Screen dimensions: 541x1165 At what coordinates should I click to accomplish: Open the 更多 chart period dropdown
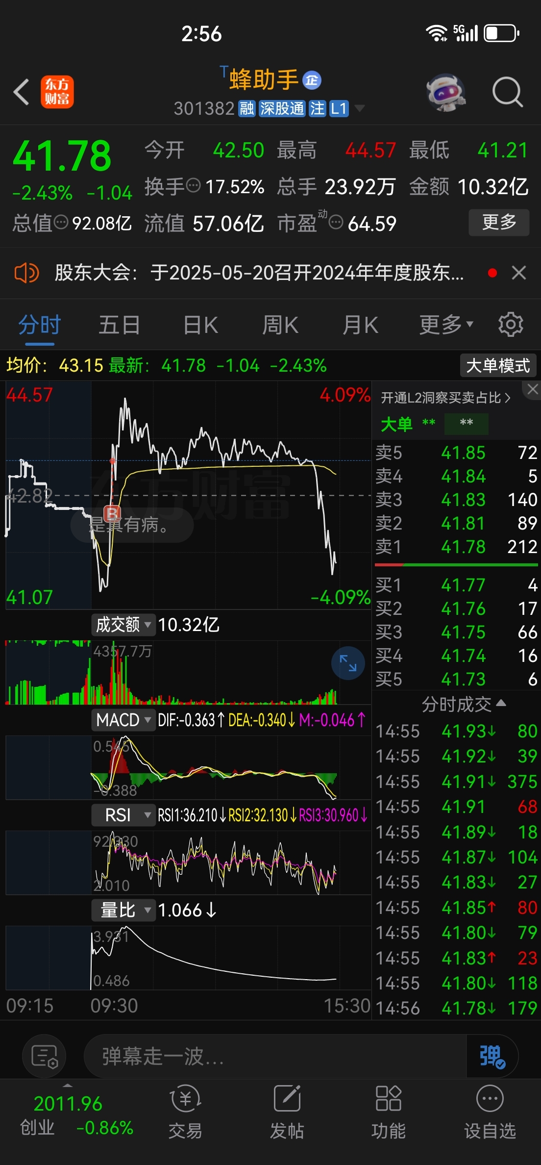[446, 325]
